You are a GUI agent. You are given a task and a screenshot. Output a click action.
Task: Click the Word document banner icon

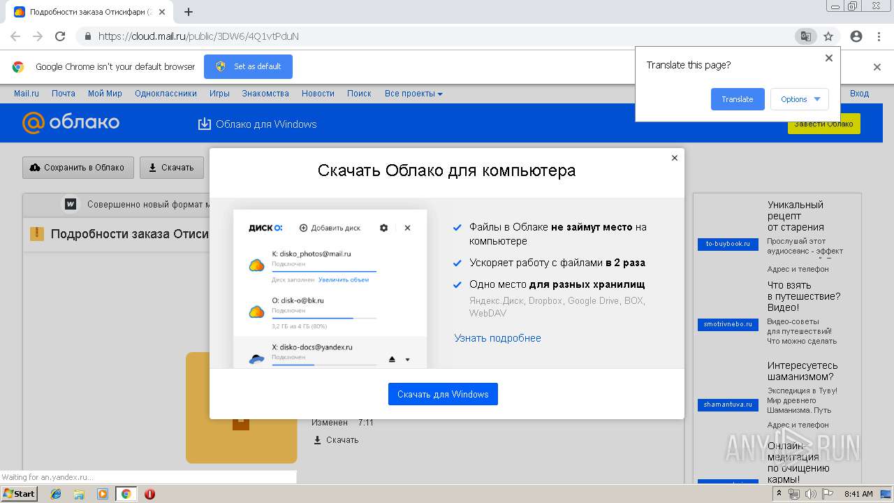tap(71, 204)
